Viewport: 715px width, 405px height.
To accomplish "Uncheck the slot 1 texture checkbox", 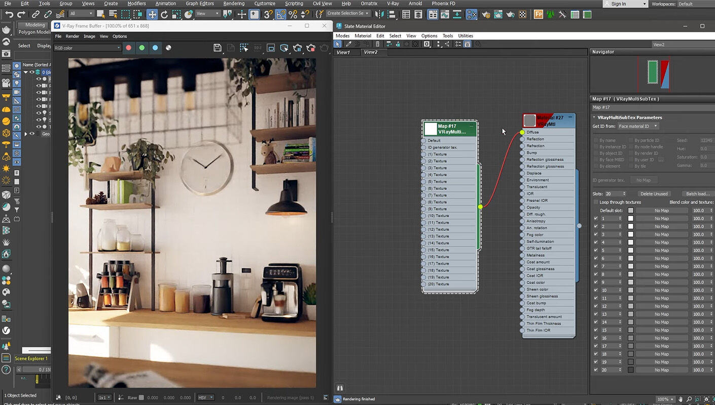I will pos(596,219).
